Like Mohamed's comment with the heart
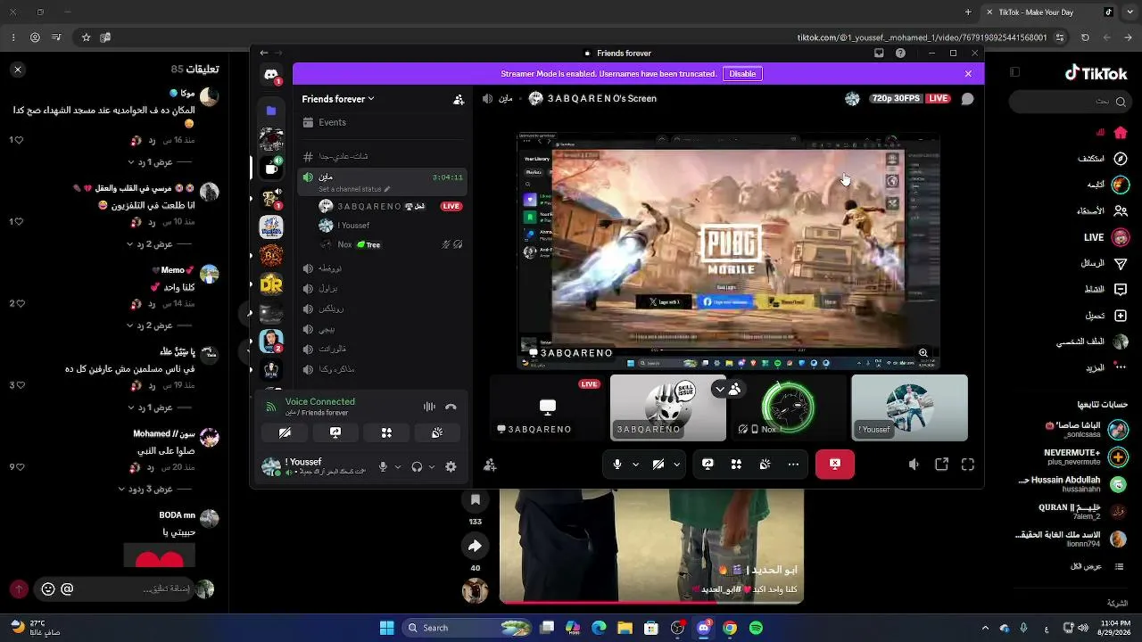 pyautogui.click(x=20, y=467)
